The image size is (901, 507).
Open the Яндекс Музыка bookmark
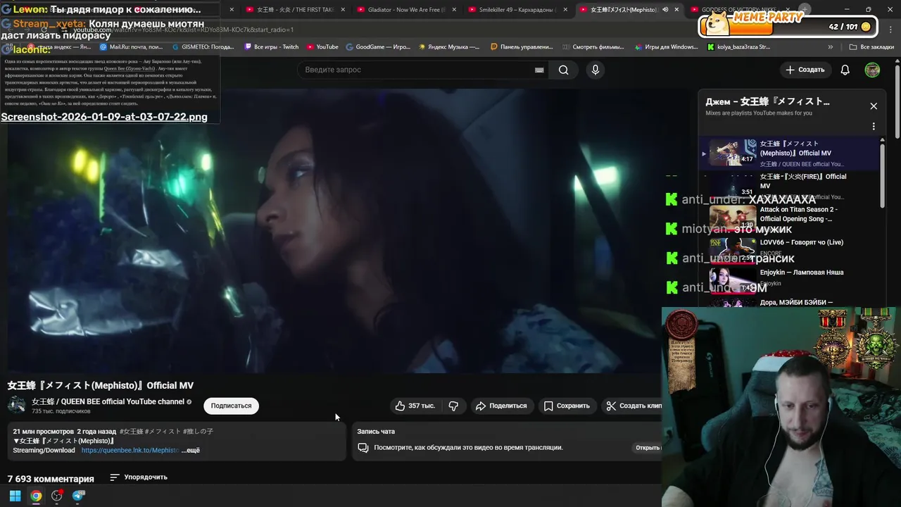pos(449,47)
